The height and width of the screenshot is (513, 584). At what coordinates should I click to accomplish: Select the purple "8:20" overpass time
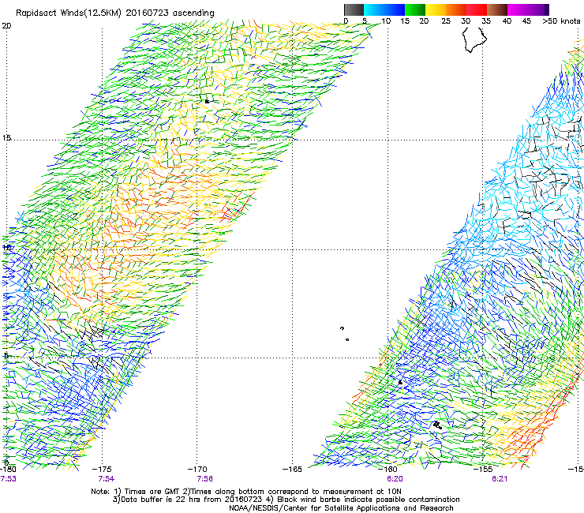pyautogui.click(x=395, y=479)
